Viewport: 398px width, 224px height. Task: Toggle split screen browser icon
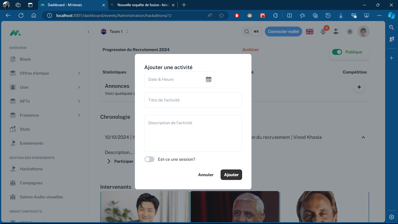click(x=289, y=15)
